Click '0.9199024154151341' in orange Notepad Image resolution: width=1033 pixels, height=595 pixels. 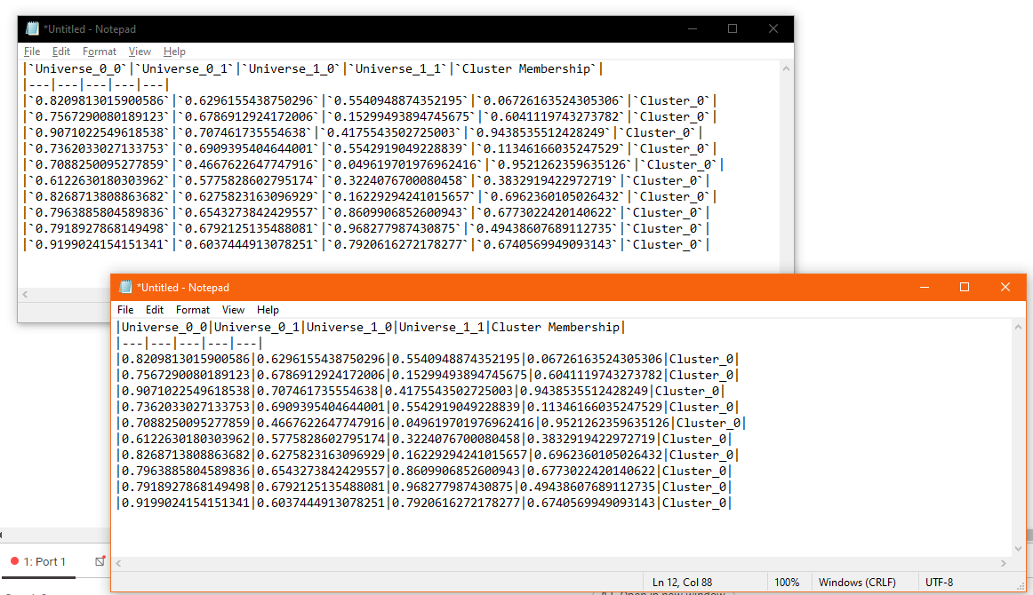186,503
